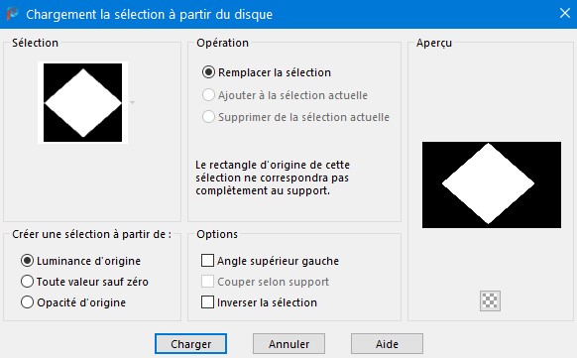This screenshot has height=358, width=577.
Task: Click the origin rectangle warning message
Action: 273,178
